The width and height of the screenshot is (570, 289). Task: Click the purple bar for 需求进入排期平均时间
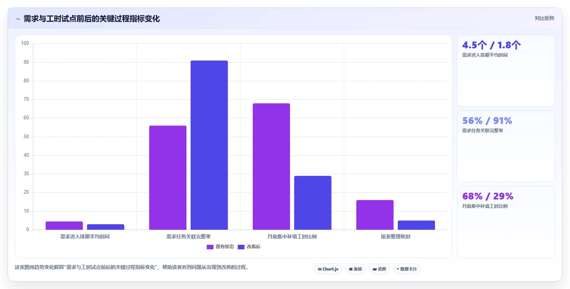[x=64, y=226]
